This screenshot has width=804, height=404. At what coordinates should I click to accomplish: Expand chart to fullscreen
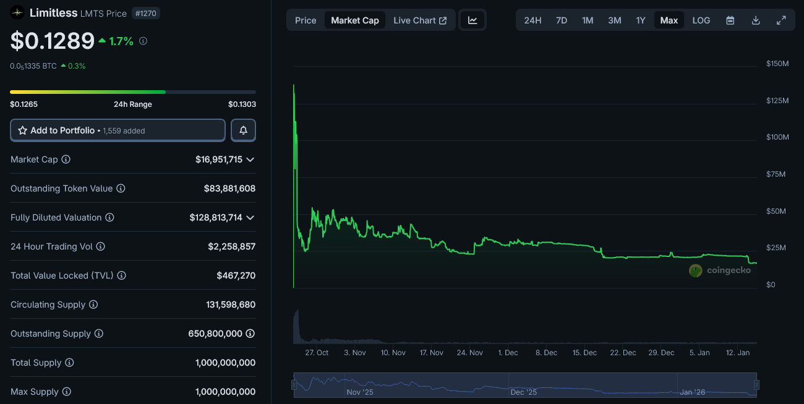click(x=781, y=20)
